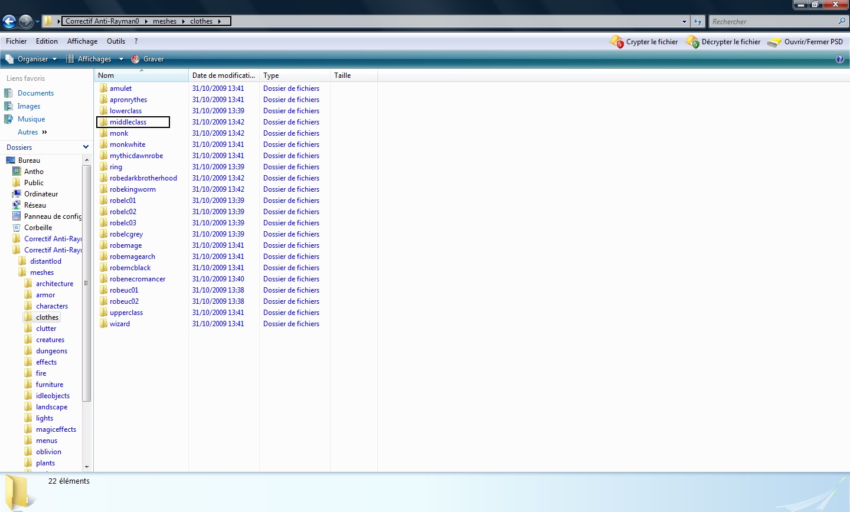Select architecture folder in tree

(x=54, y=284)
